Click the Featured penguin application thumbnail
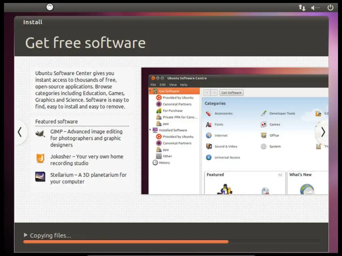Viewport: 342px width, 256px height. pyautogui.click(x=225, y=189)
